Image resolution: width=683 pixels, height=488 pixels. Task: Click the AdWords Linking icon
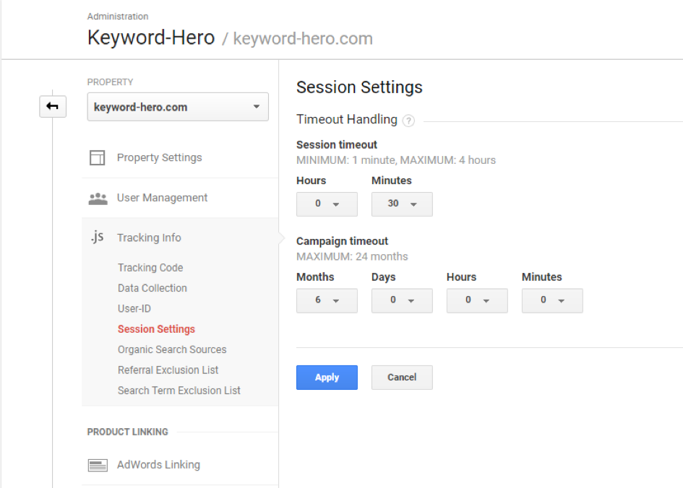click(x=98, y=465)
